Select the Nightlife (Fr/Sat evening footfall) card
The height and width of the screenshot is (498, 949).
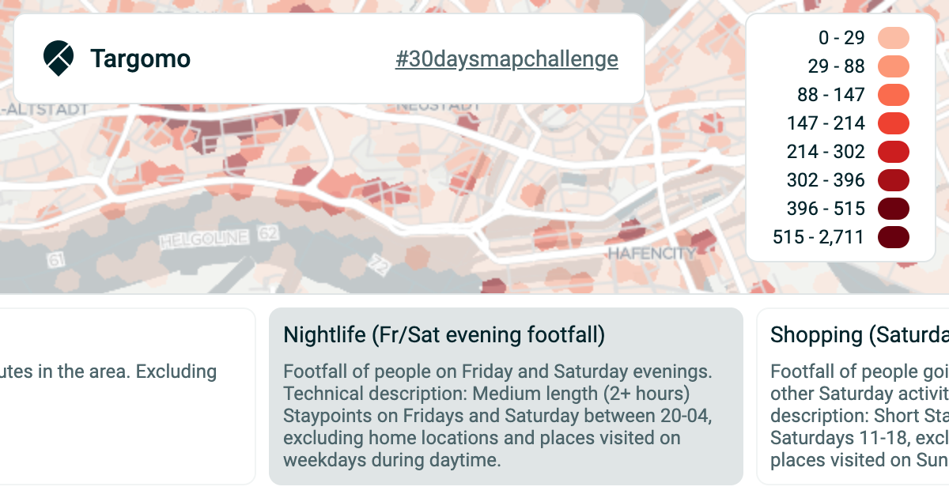pos(505,396)
